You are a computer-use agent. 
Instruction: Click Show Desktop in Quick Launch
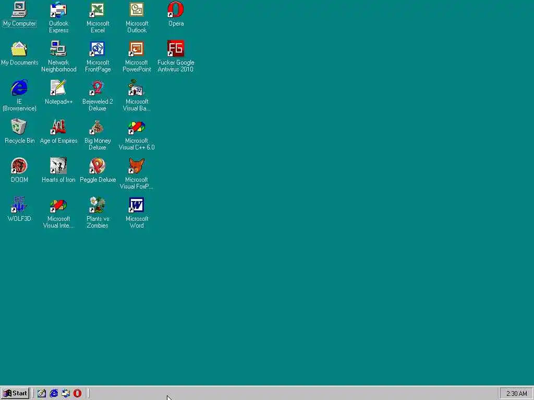coord(42,393)
